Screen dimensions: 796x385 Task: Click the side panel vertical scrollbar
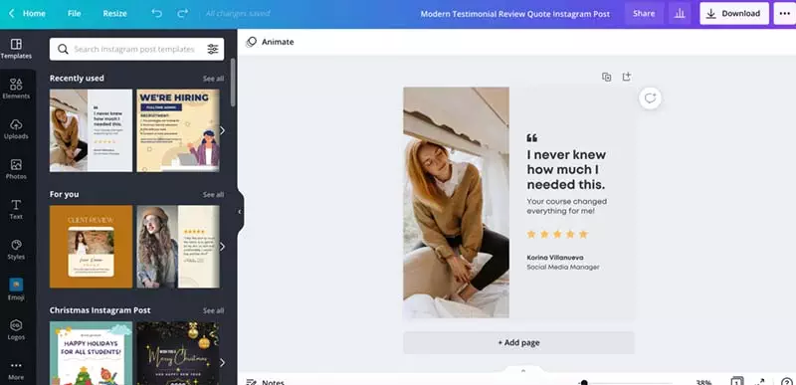pyautogui.click(x=233, y=83)
